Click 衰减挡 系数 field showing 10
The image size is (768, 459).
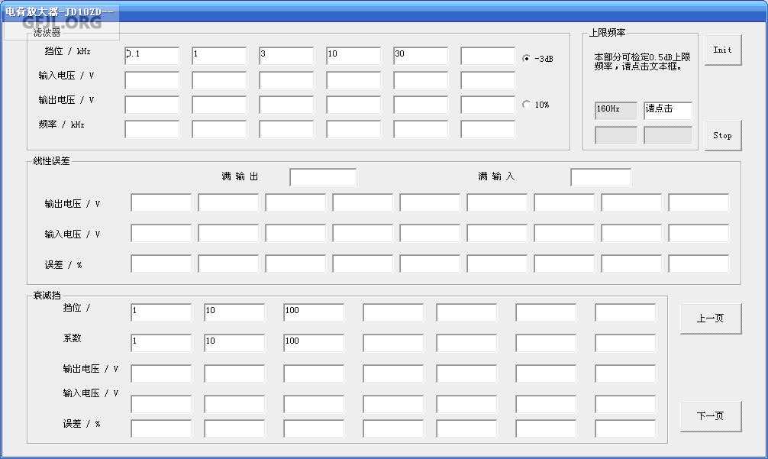click(x=234, y=342)
